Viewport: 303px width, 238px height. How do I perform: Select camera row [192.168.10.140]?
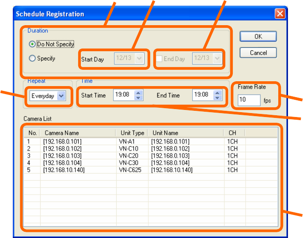pos(151,170)
